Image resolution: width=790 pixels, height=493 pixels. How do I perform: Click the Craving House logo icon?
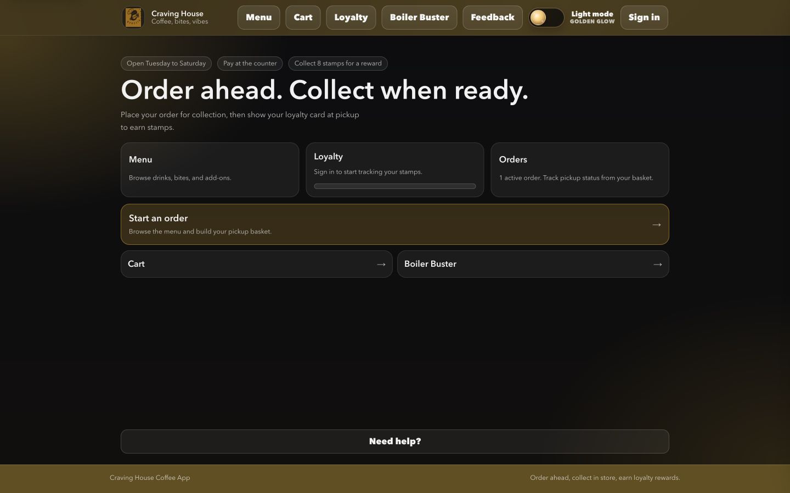[133, 18]
